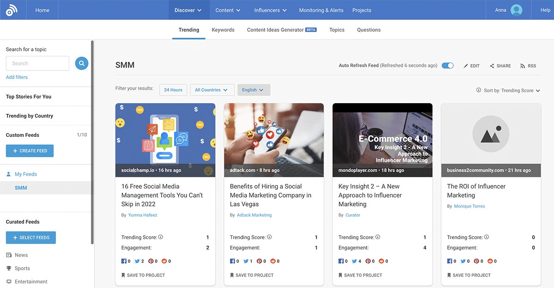Click the 24 Hours filter button
The width and height of the screenshot is (554, 288).
coord(173,90)
